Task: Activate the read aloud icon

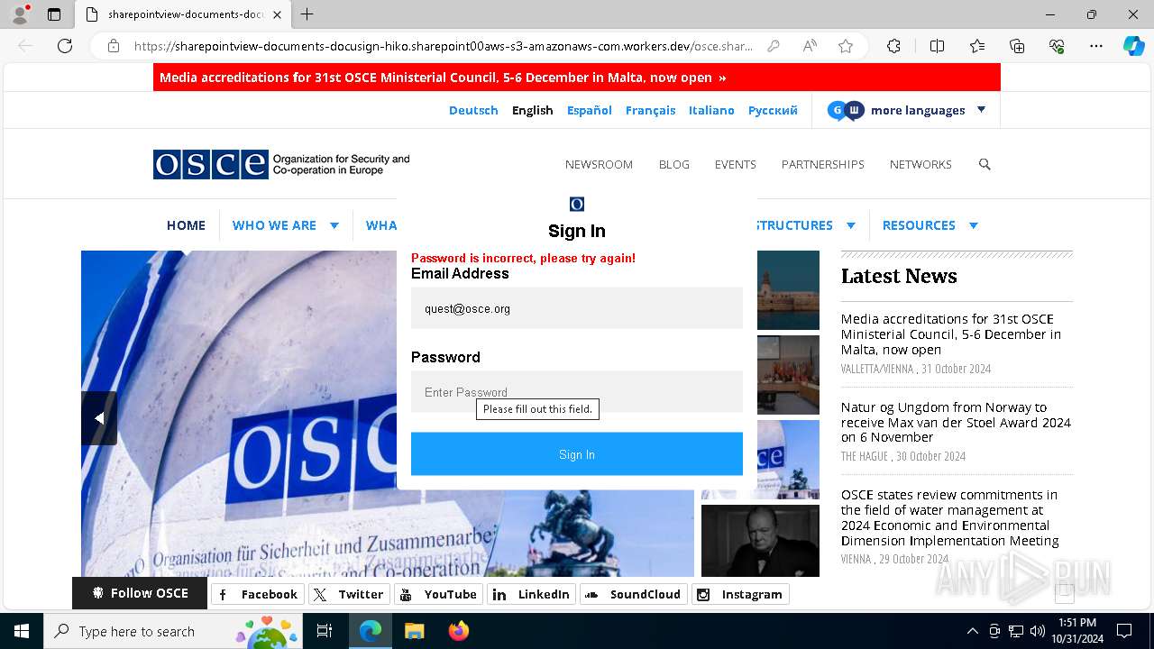Action: pyautogui.click(x=810, y=46)
